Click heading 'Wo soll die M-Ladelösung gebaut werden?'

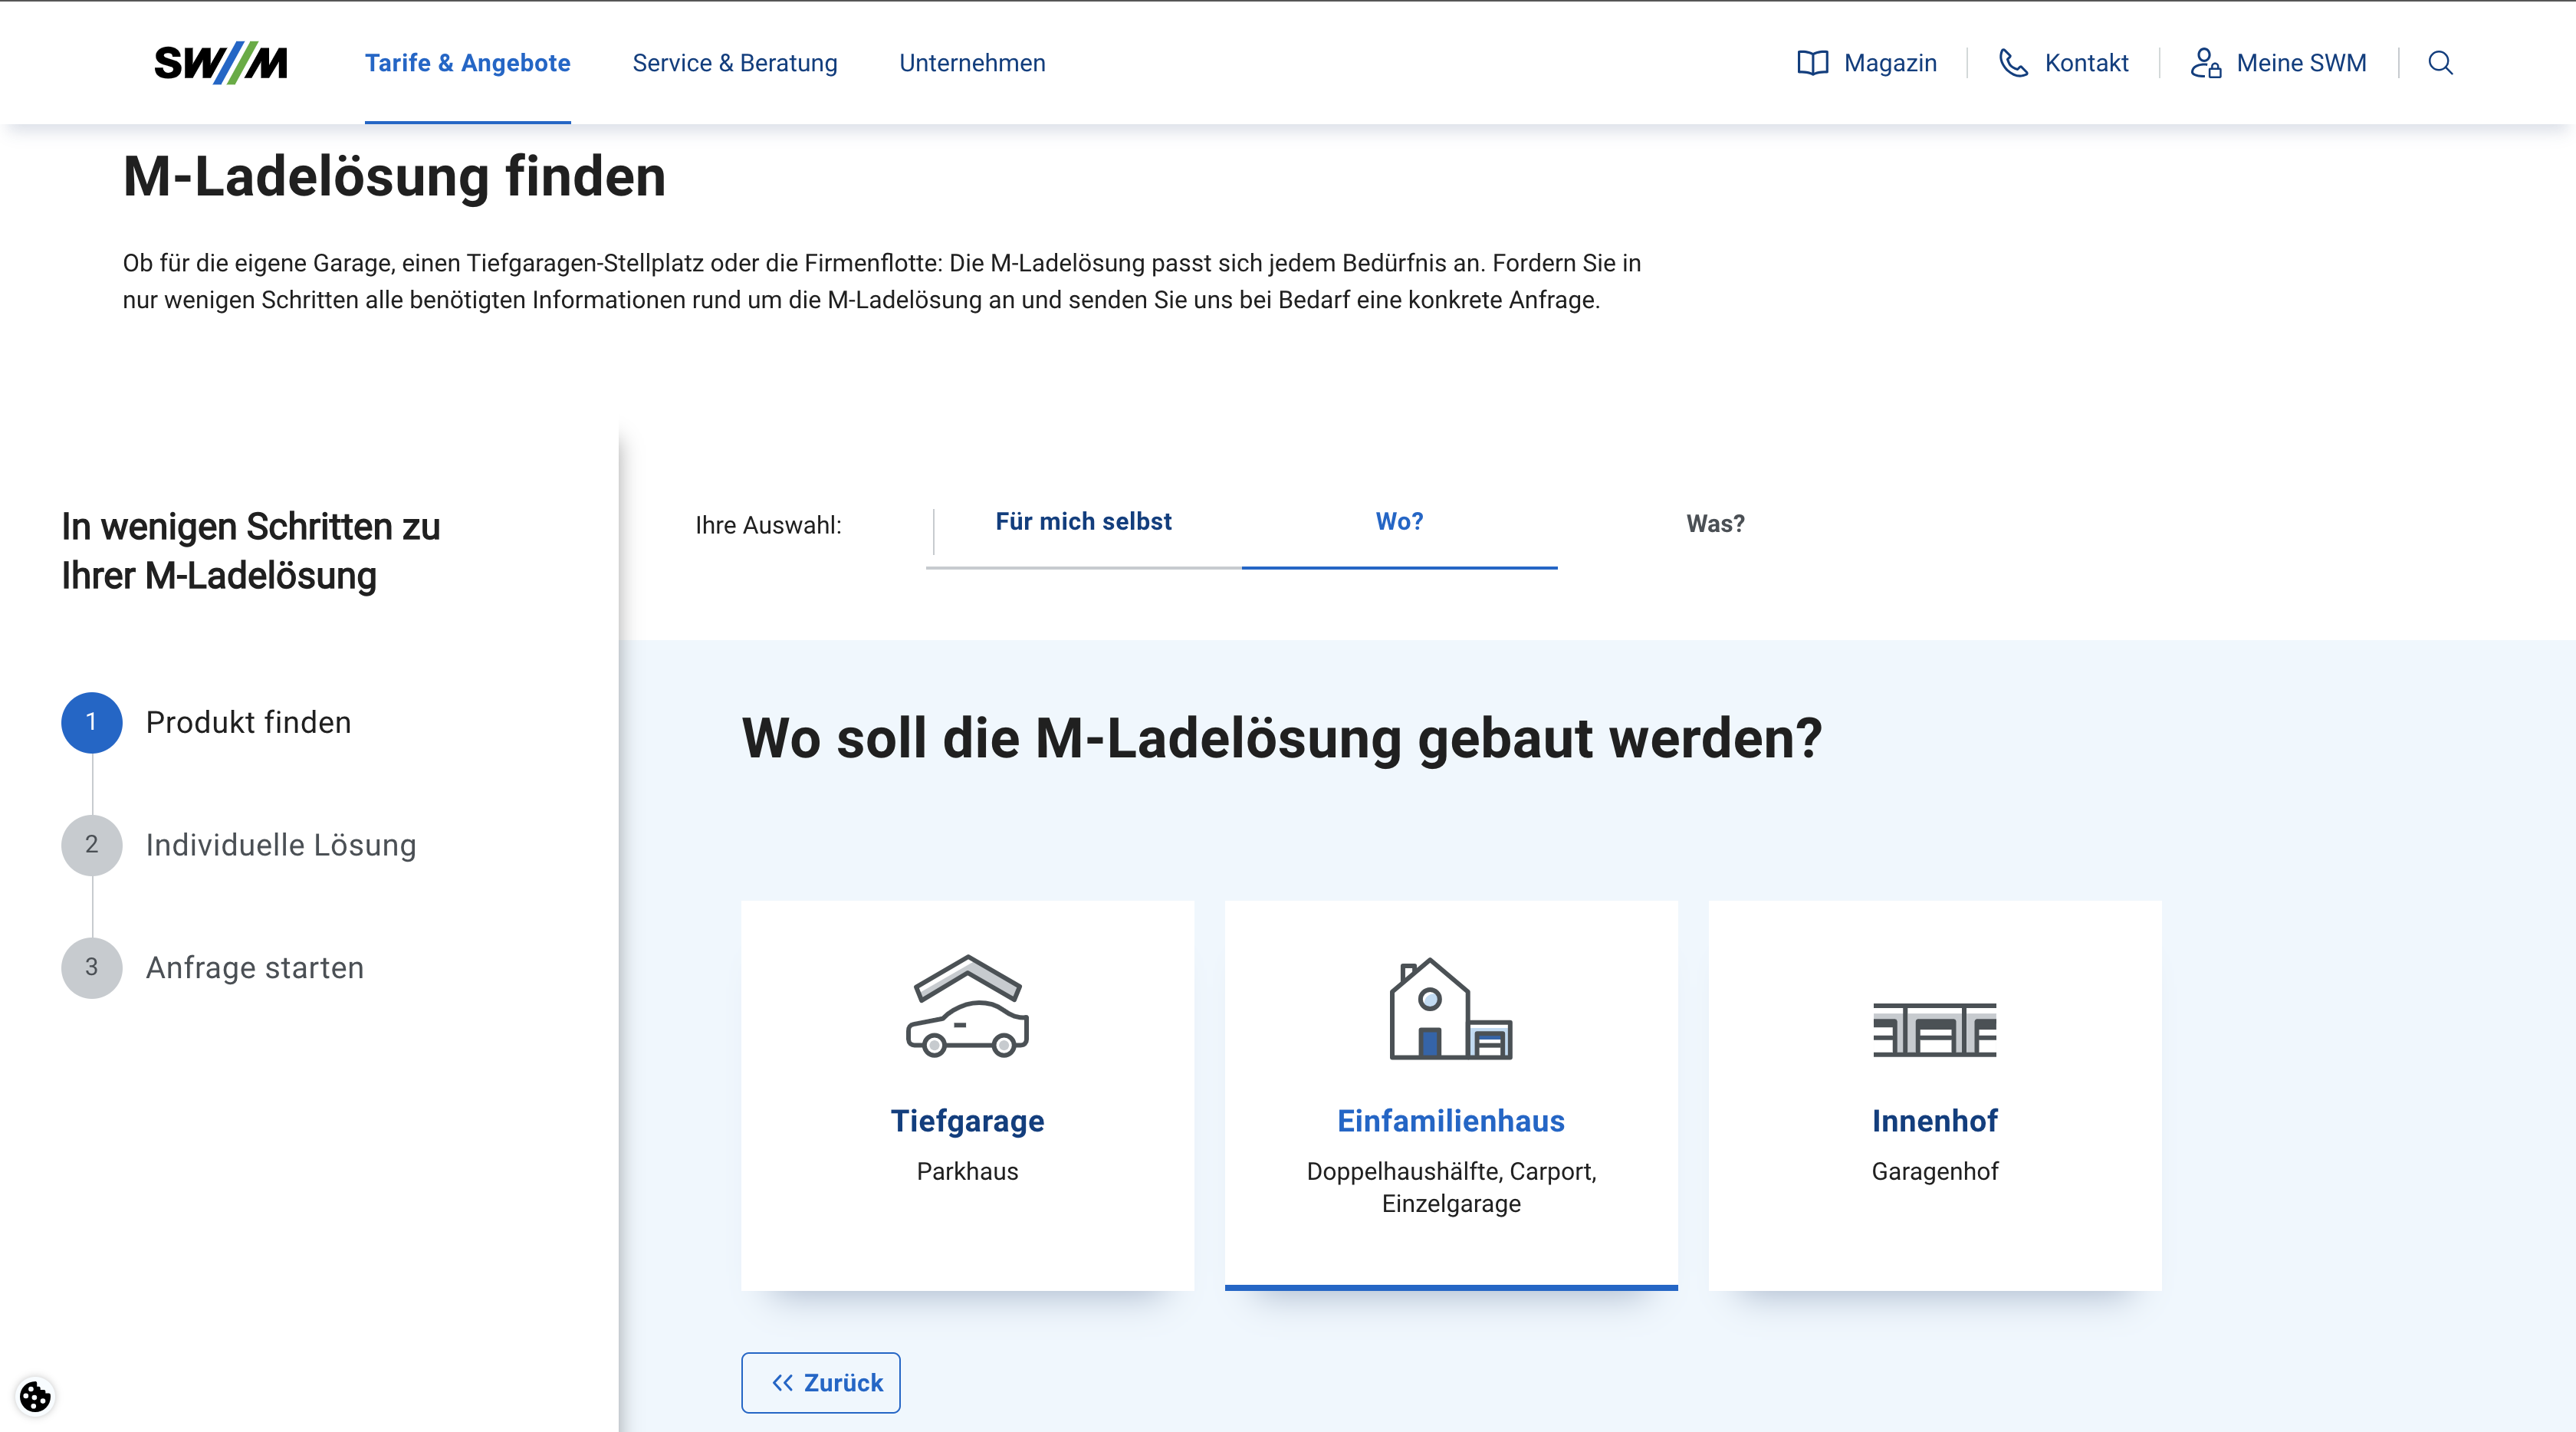(x=1282, y=739)
